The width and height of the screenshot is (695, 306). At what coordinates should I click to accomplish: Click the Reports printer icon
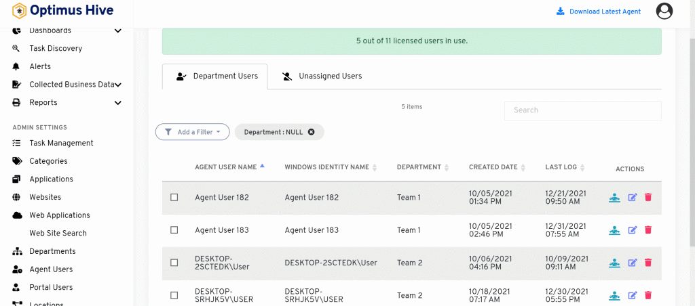click(16, 103)
